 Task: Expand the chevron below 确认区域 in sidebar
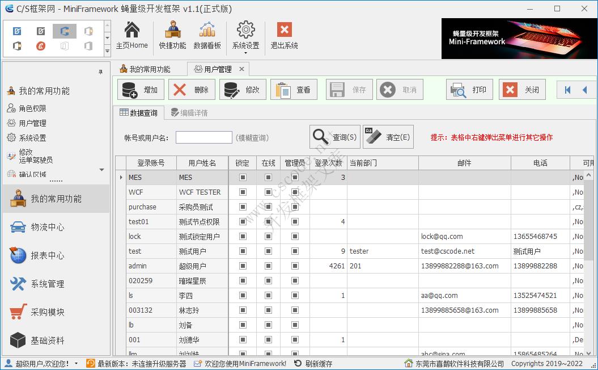[x=102, y=169]
